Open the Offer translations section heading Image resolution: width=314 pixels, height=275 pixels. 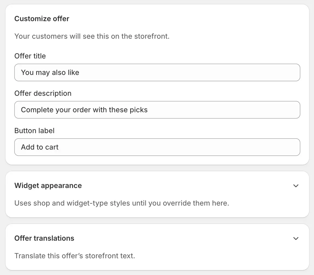click(44, 238)
